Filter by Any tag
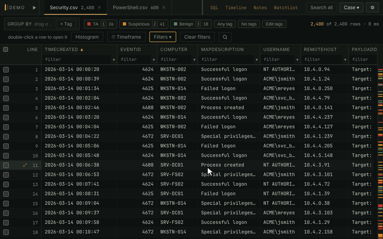Screen dimensions: 383x239 click(225, 24)
